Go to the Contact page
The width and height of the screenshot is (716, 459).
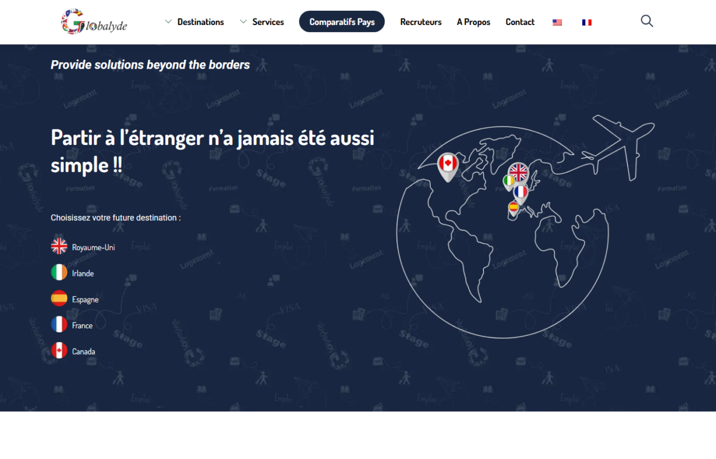coord(520,22)
